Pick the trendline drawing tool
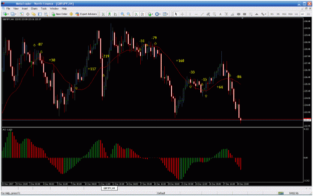Screen dimensions: 313x196 click(x=202, y=14)
